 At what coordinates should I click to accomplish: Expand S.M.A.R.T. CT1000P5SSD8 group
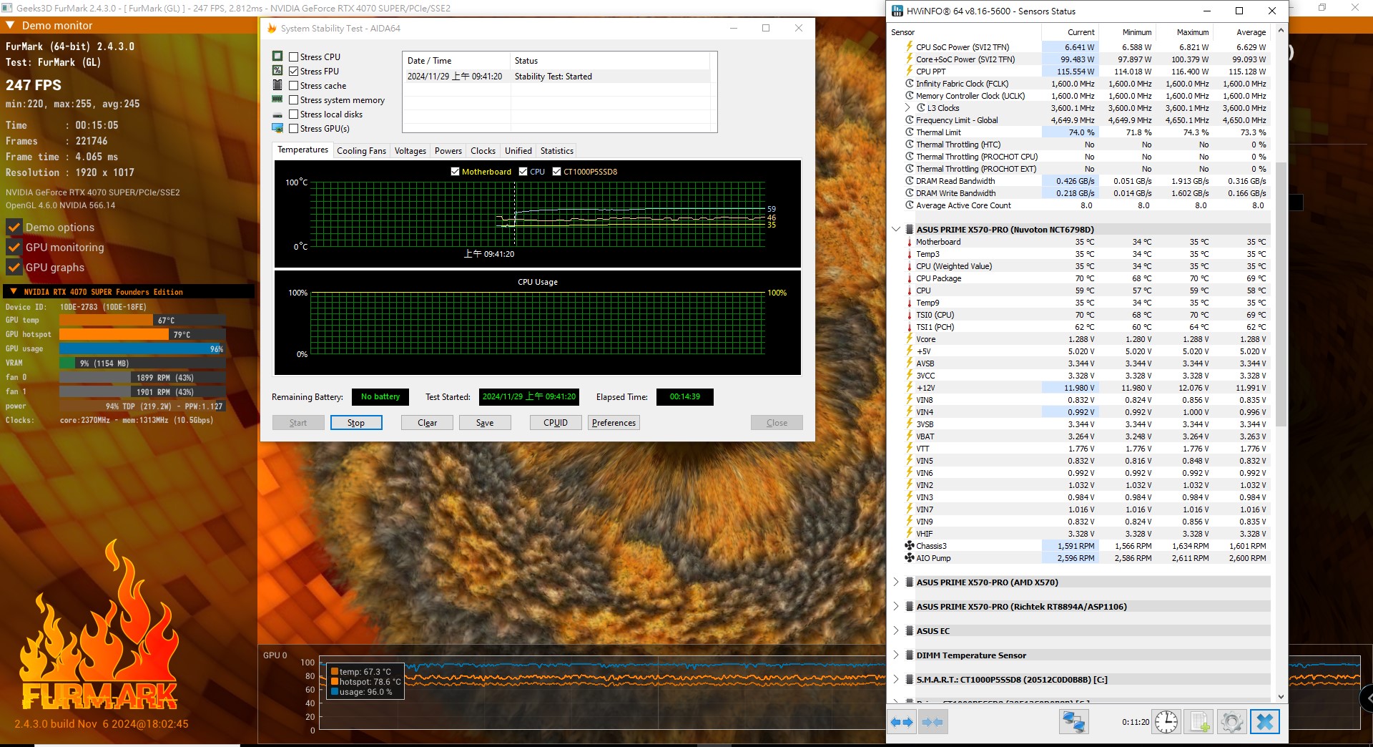[x=896, y=680]
